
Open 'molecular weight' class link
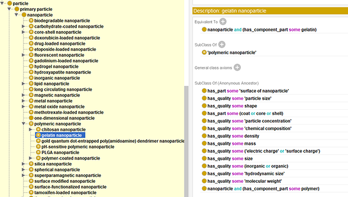tap(263, 181)
